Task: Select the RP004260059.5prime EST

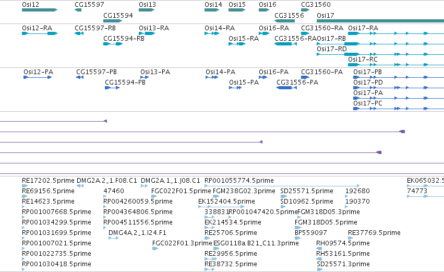Action: pos(105,207)
